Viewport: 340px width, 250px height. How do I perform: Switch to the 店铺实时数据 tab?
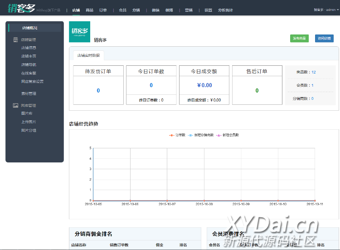pyautogui.click(x=88, y=55)
